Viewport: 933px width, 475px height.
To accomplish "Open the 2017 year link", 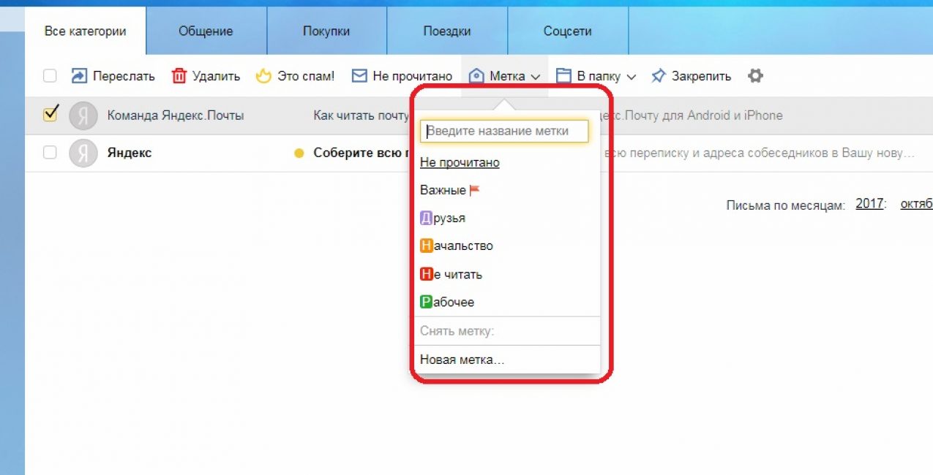I will pos(869,204).
